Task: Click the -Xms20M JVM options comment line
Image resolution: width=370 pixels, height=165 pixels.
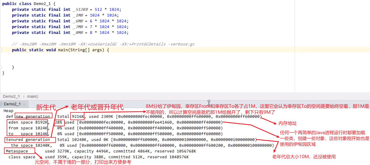Action: tap(103, 44)
